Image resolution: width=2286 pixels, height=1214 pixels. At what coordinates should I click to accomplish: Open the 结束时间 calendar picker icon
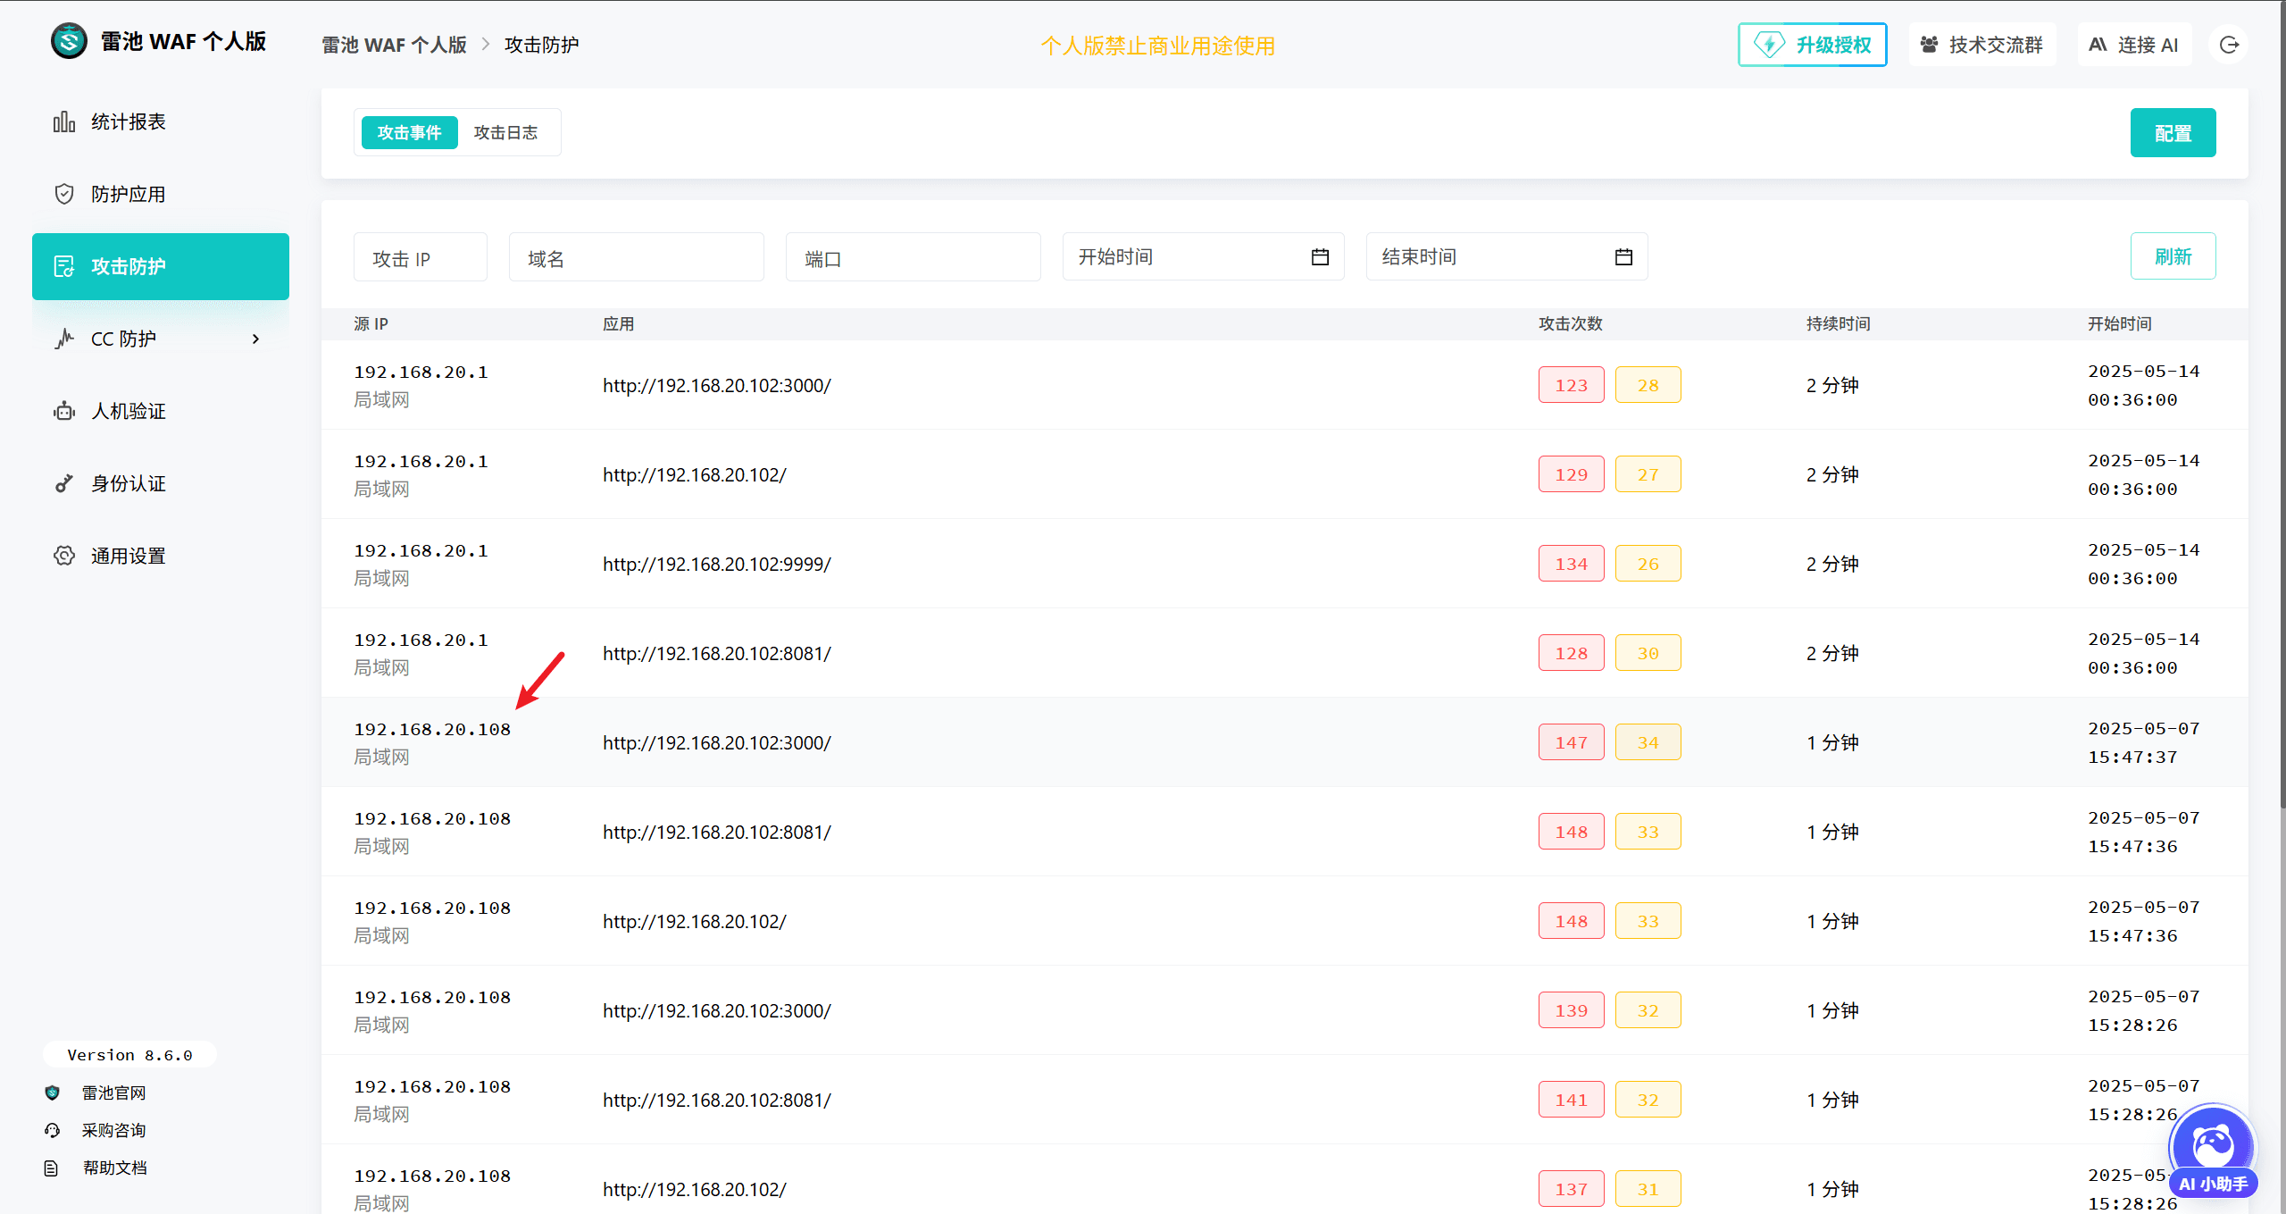point(1623,257)
